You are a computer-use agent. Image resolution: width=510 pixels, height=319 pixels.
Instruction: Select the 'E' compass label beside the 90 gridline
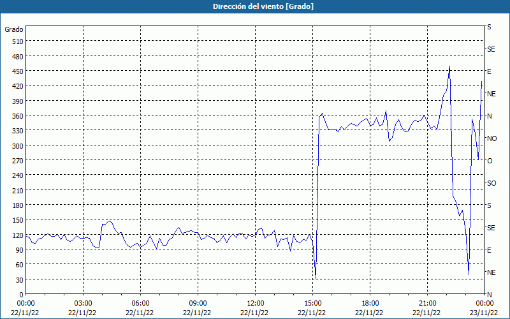[489, 250]
